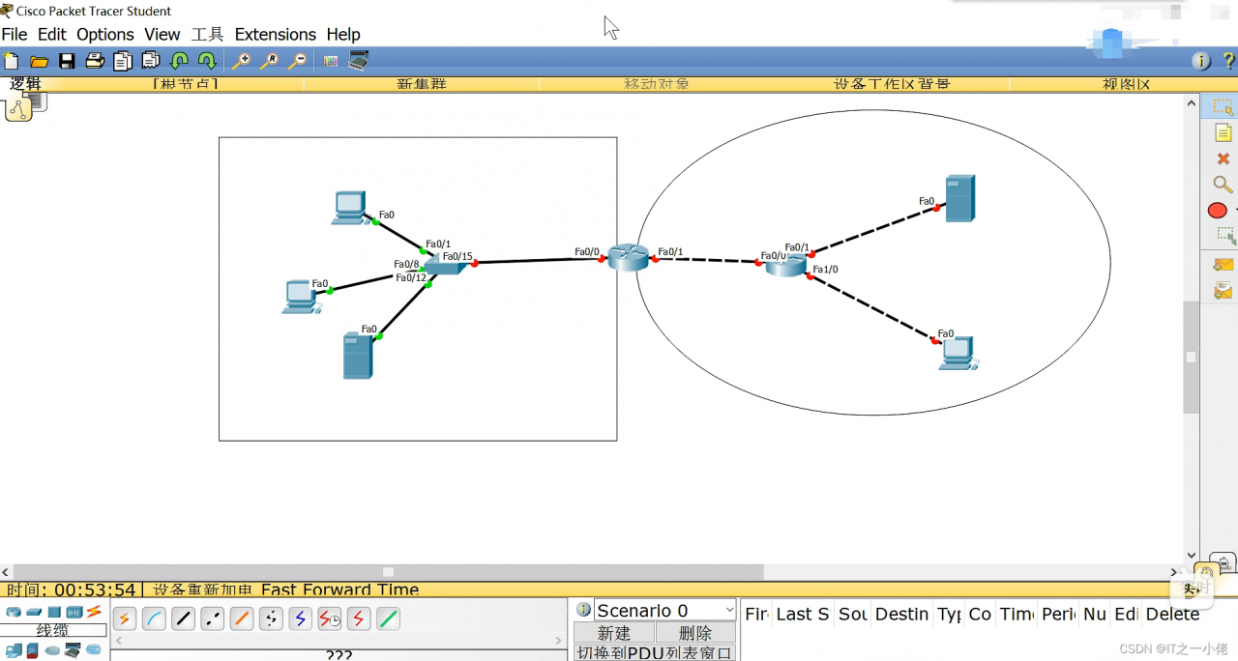Click the 新集群 bar button
The height and width of the screenshot is (661, 1238).
[422, 84]
